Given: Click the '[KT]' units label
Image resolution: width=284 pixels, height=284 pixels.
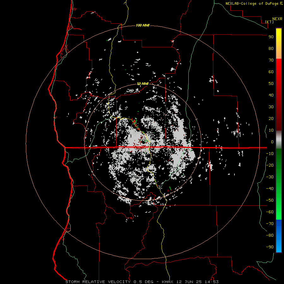Looking at the screenshot, I should tap(269, 22).
